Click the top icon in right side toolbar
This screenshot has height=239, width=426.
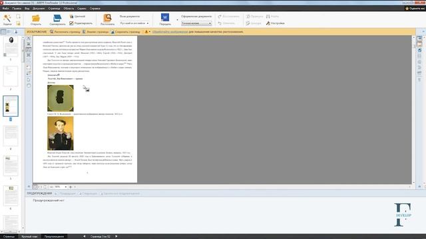419,39
